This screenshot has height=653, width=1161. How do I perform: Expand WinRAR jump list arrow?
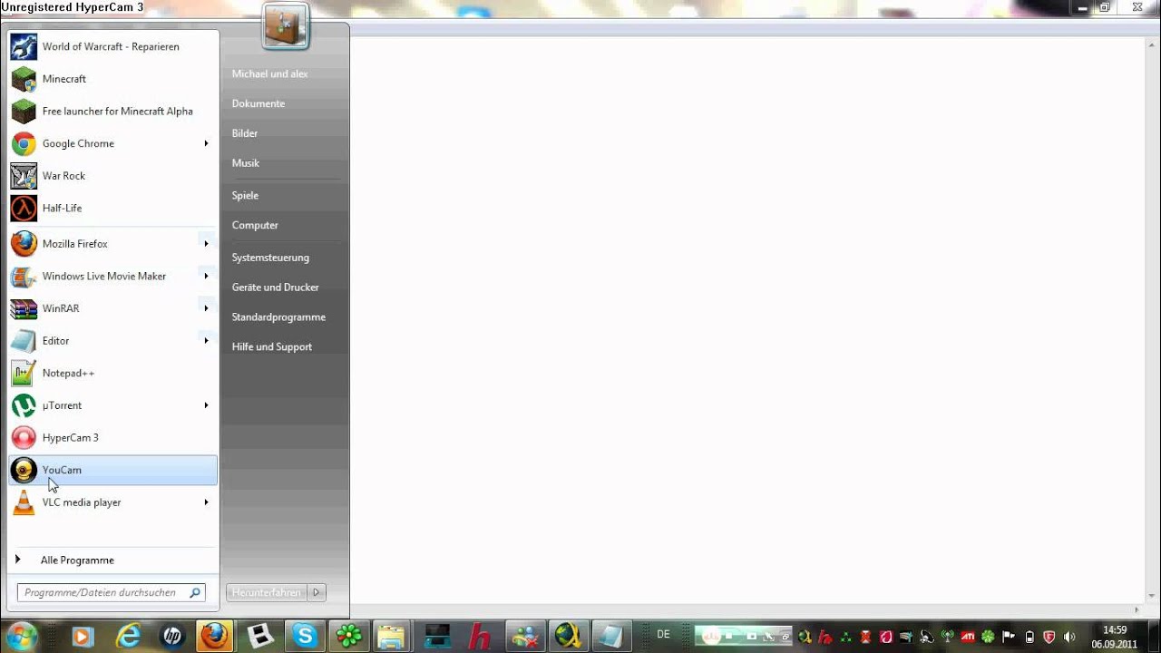tap(206, 308)
